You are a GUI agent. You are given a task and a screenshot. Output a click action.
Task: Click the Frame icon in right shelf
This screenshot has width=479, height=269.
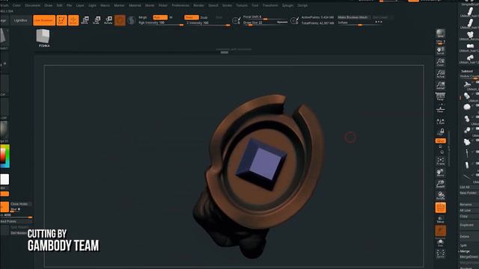(x=441, y=161)
